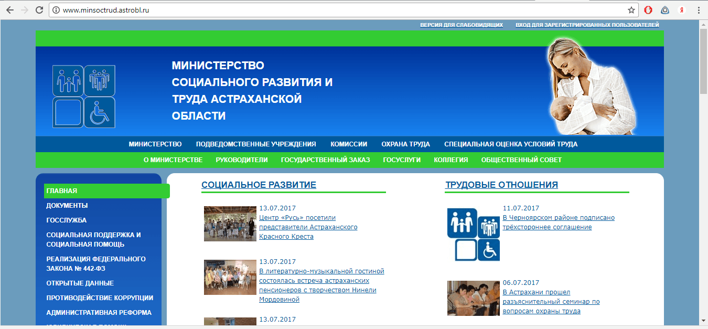Click the Yandex extension icon

tap(682, 10)
